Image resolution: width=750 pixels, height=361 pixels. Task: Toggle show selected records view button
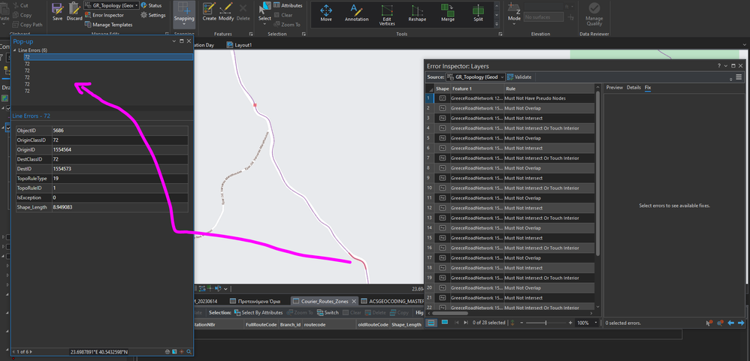[x=444, y=323]
